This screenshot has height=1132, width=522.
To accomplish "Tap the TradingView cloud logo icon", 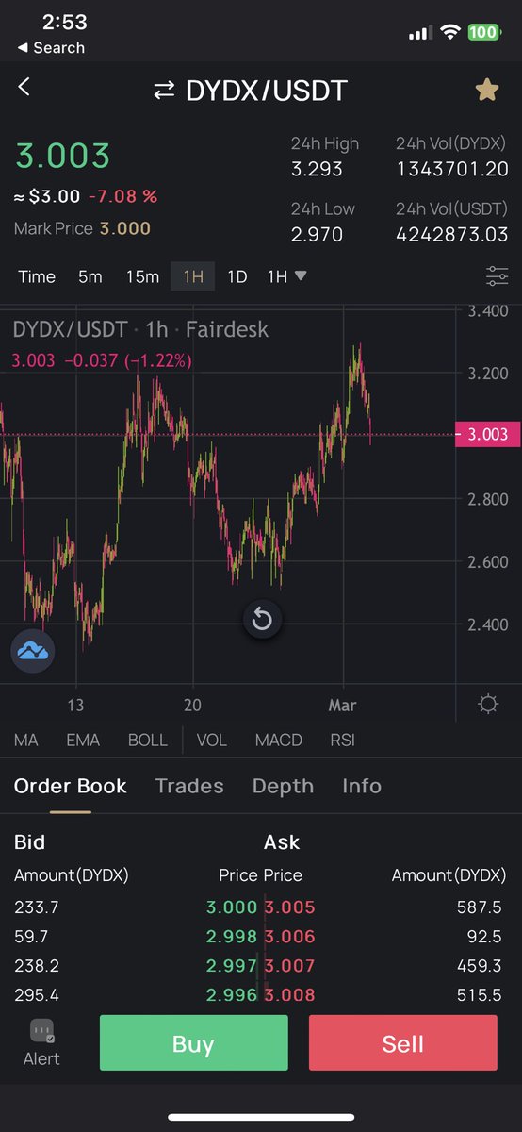I will click(x=33, y=650).
